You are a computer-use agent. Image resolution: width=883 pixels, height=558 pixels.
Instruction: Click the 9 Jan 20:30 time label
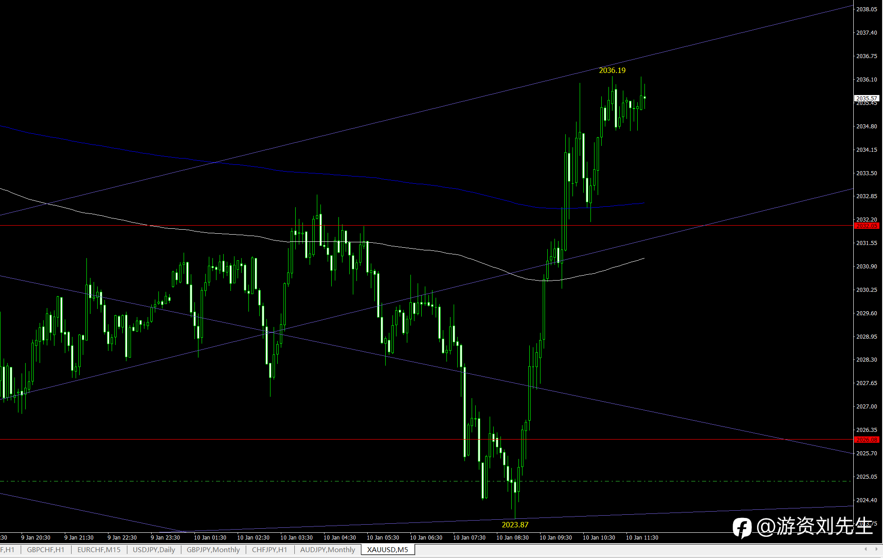pos(36,537)
